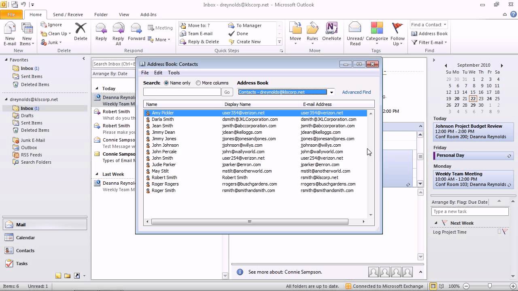Switch to the View ribbon tab
The height and width of the screenshot is (291, 518).
[124, 15]
